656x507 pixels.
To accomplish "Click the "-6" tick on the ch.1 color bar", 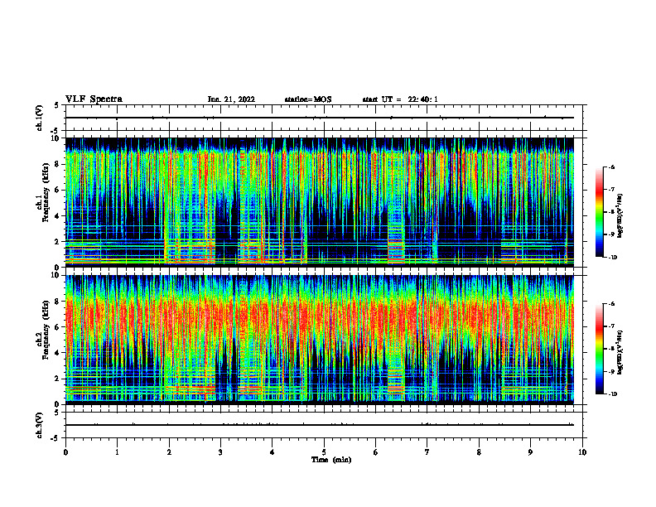I will click(611, 167).
